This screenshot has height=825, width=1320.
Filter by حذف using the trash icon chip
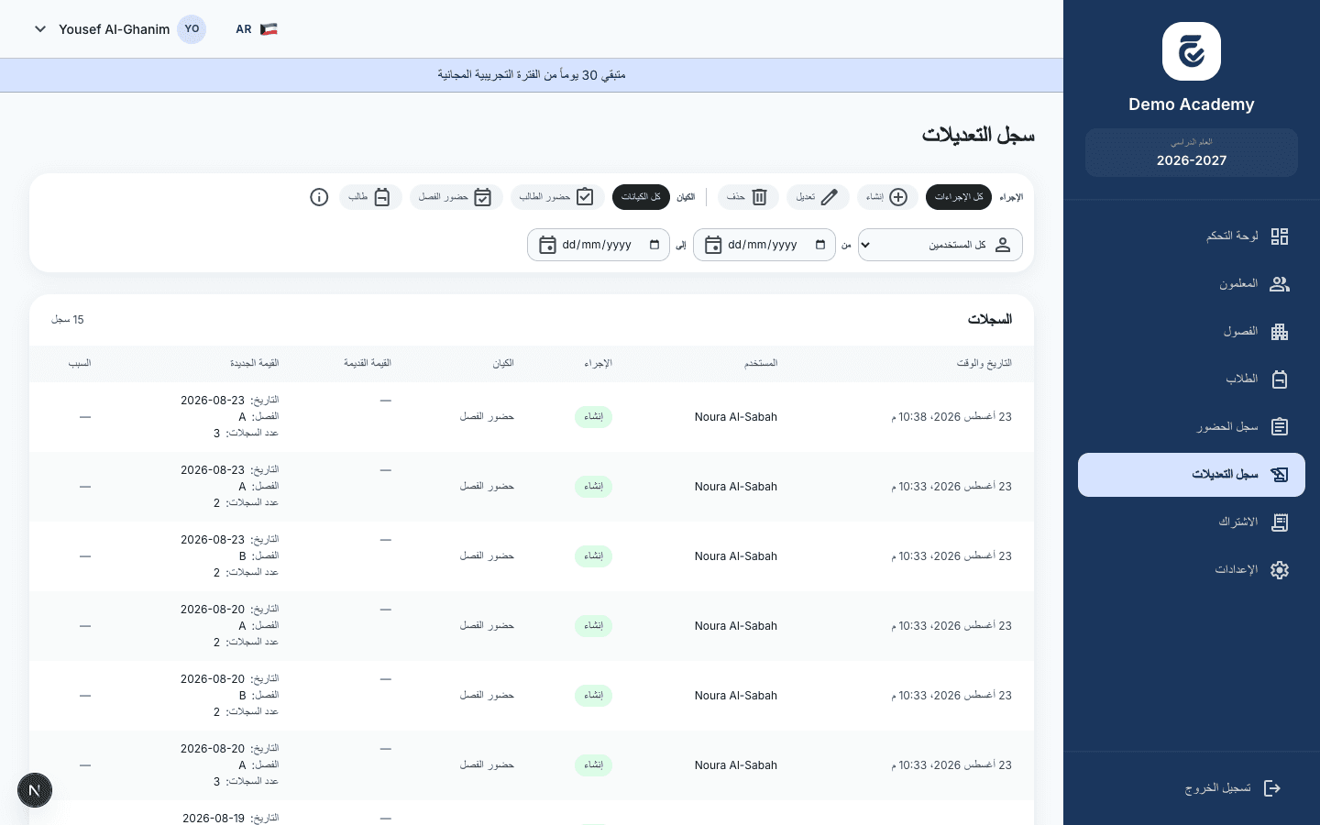tap(747, 197)
